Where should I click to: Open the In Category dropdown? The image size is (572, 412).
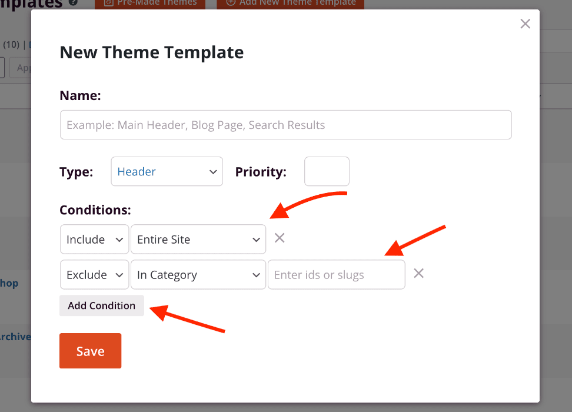[x=198, y=275]
